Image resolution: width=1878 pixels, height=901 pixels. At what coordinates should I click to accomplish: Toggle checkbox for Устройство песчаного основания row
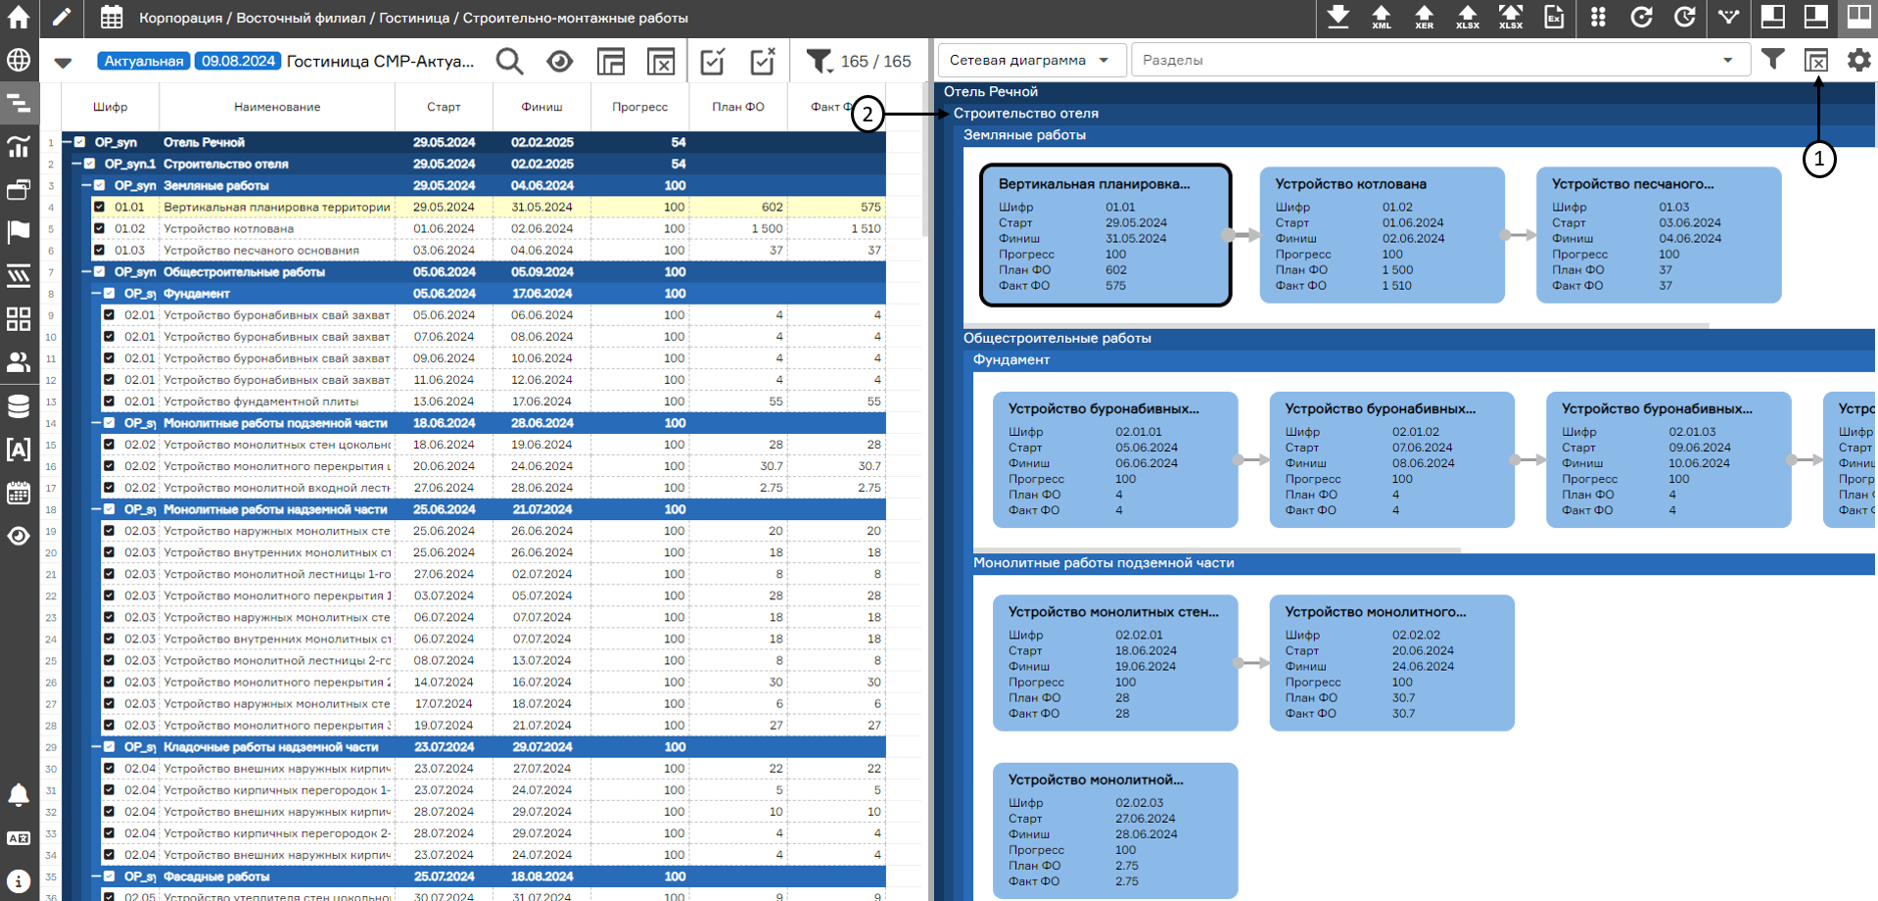[99, 250]
